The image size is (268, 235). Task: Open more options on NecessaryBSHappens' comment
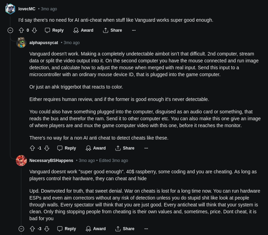[x=146, y=229]
